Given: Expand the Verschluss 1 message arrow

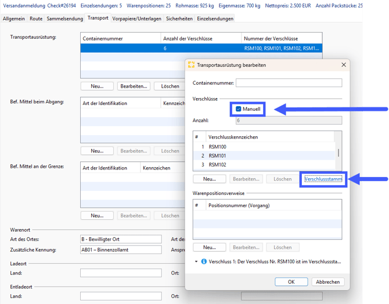Looking at the screenshot, I should [196, 262].
